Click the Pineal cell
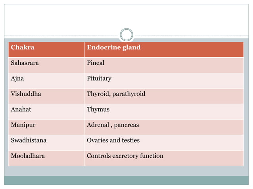Screen dimensions: 253x189 [96, 63]
